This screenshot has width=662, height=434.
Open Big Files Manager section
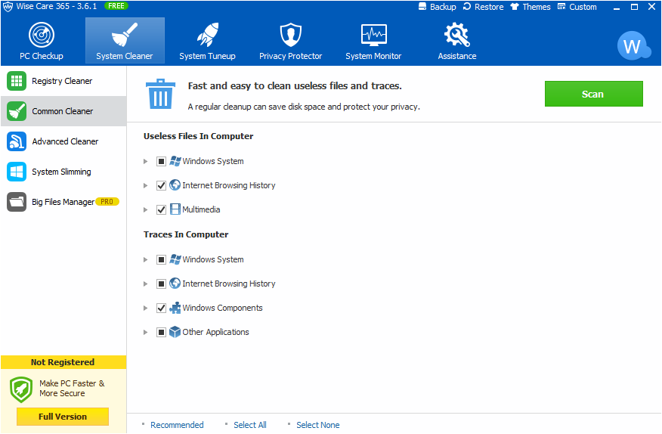click(63, 202)
